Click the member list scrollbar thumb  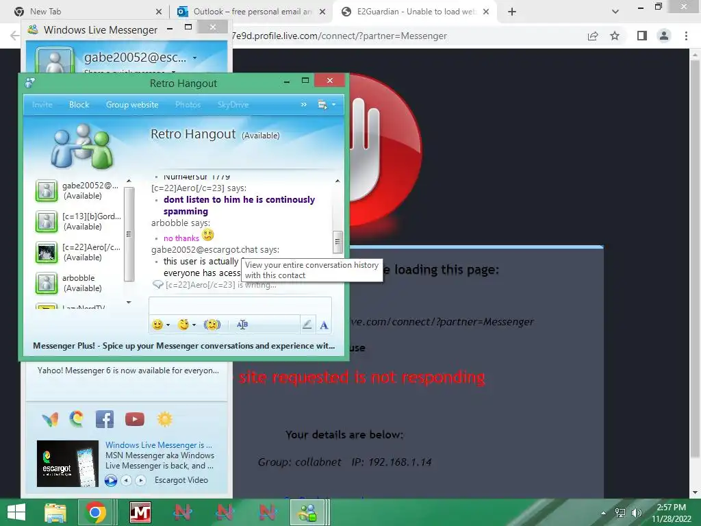(129, 234)
